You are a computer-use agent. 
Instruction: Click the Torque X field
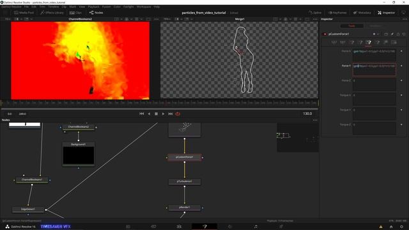374,99
